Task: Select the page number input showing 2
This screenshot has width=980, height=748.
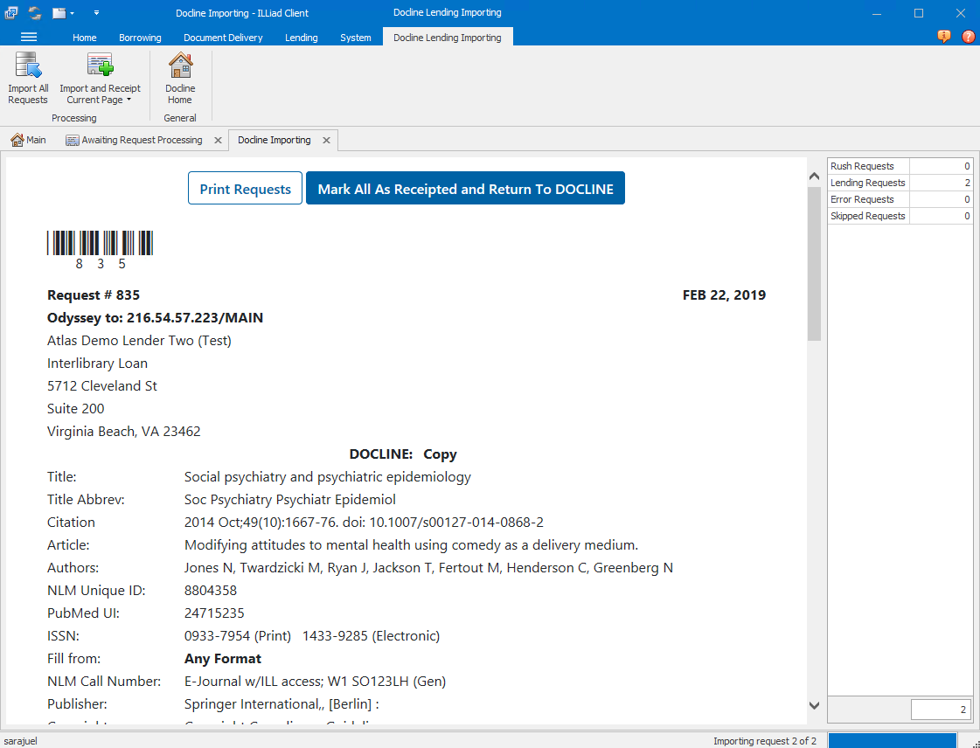Action: (x=941, y=710)
